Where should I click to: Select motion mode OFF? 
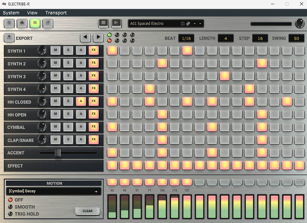[11, 200]
